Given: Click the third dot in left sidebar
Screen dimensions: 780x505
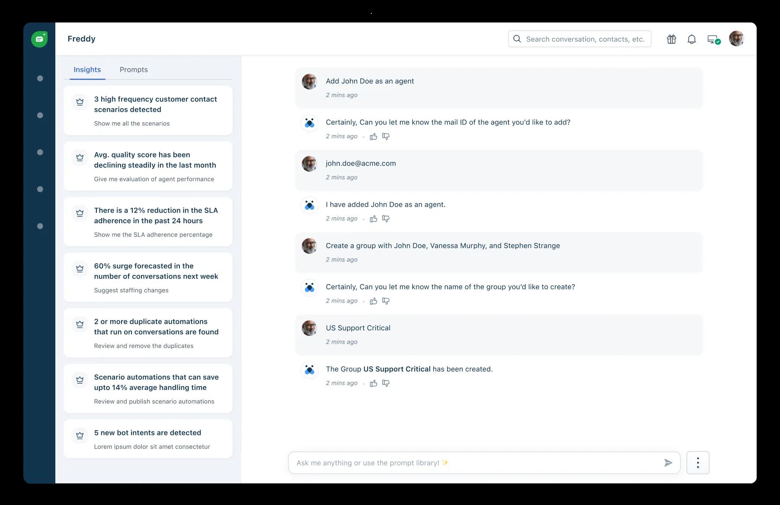Looking at the screenshot, I should 40,152.
